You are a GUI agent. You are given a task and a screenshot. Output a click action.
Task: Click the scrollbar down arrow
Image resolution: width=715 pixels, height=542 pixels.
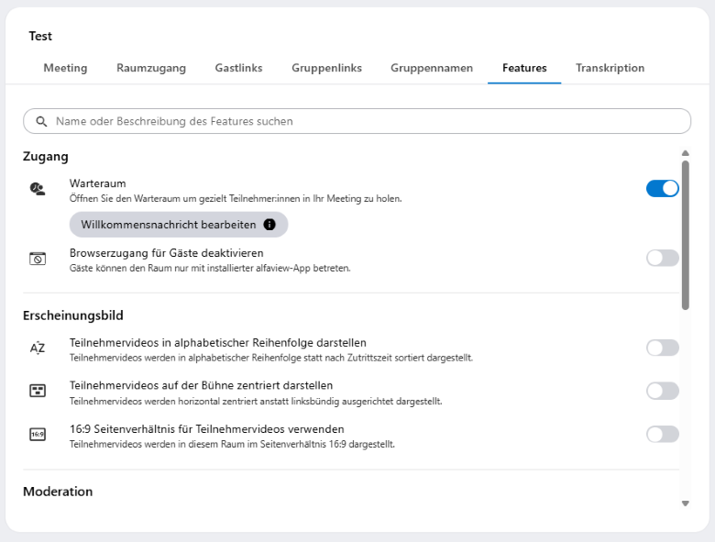coord(685,503)
